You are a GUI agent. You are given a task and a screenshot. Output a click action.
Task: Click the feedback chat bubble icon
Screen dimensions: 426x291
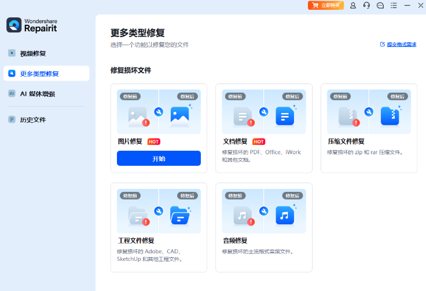click(380, 5)
